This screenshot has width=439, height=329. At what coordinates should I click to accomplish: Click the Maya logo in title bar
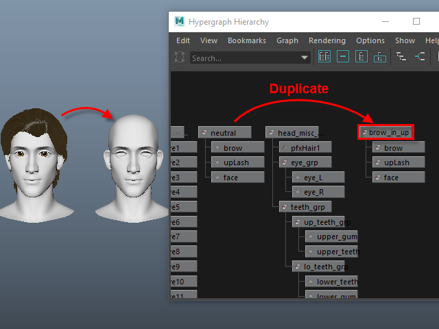pyautogui.click(x=180, y=21)
